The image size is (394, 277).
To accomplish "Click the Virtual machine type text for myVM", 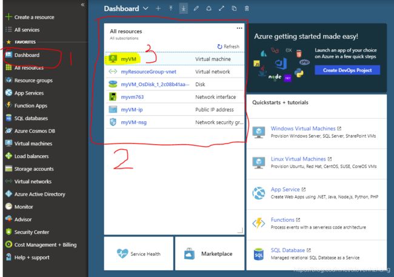I will click(x=213, y=59).
